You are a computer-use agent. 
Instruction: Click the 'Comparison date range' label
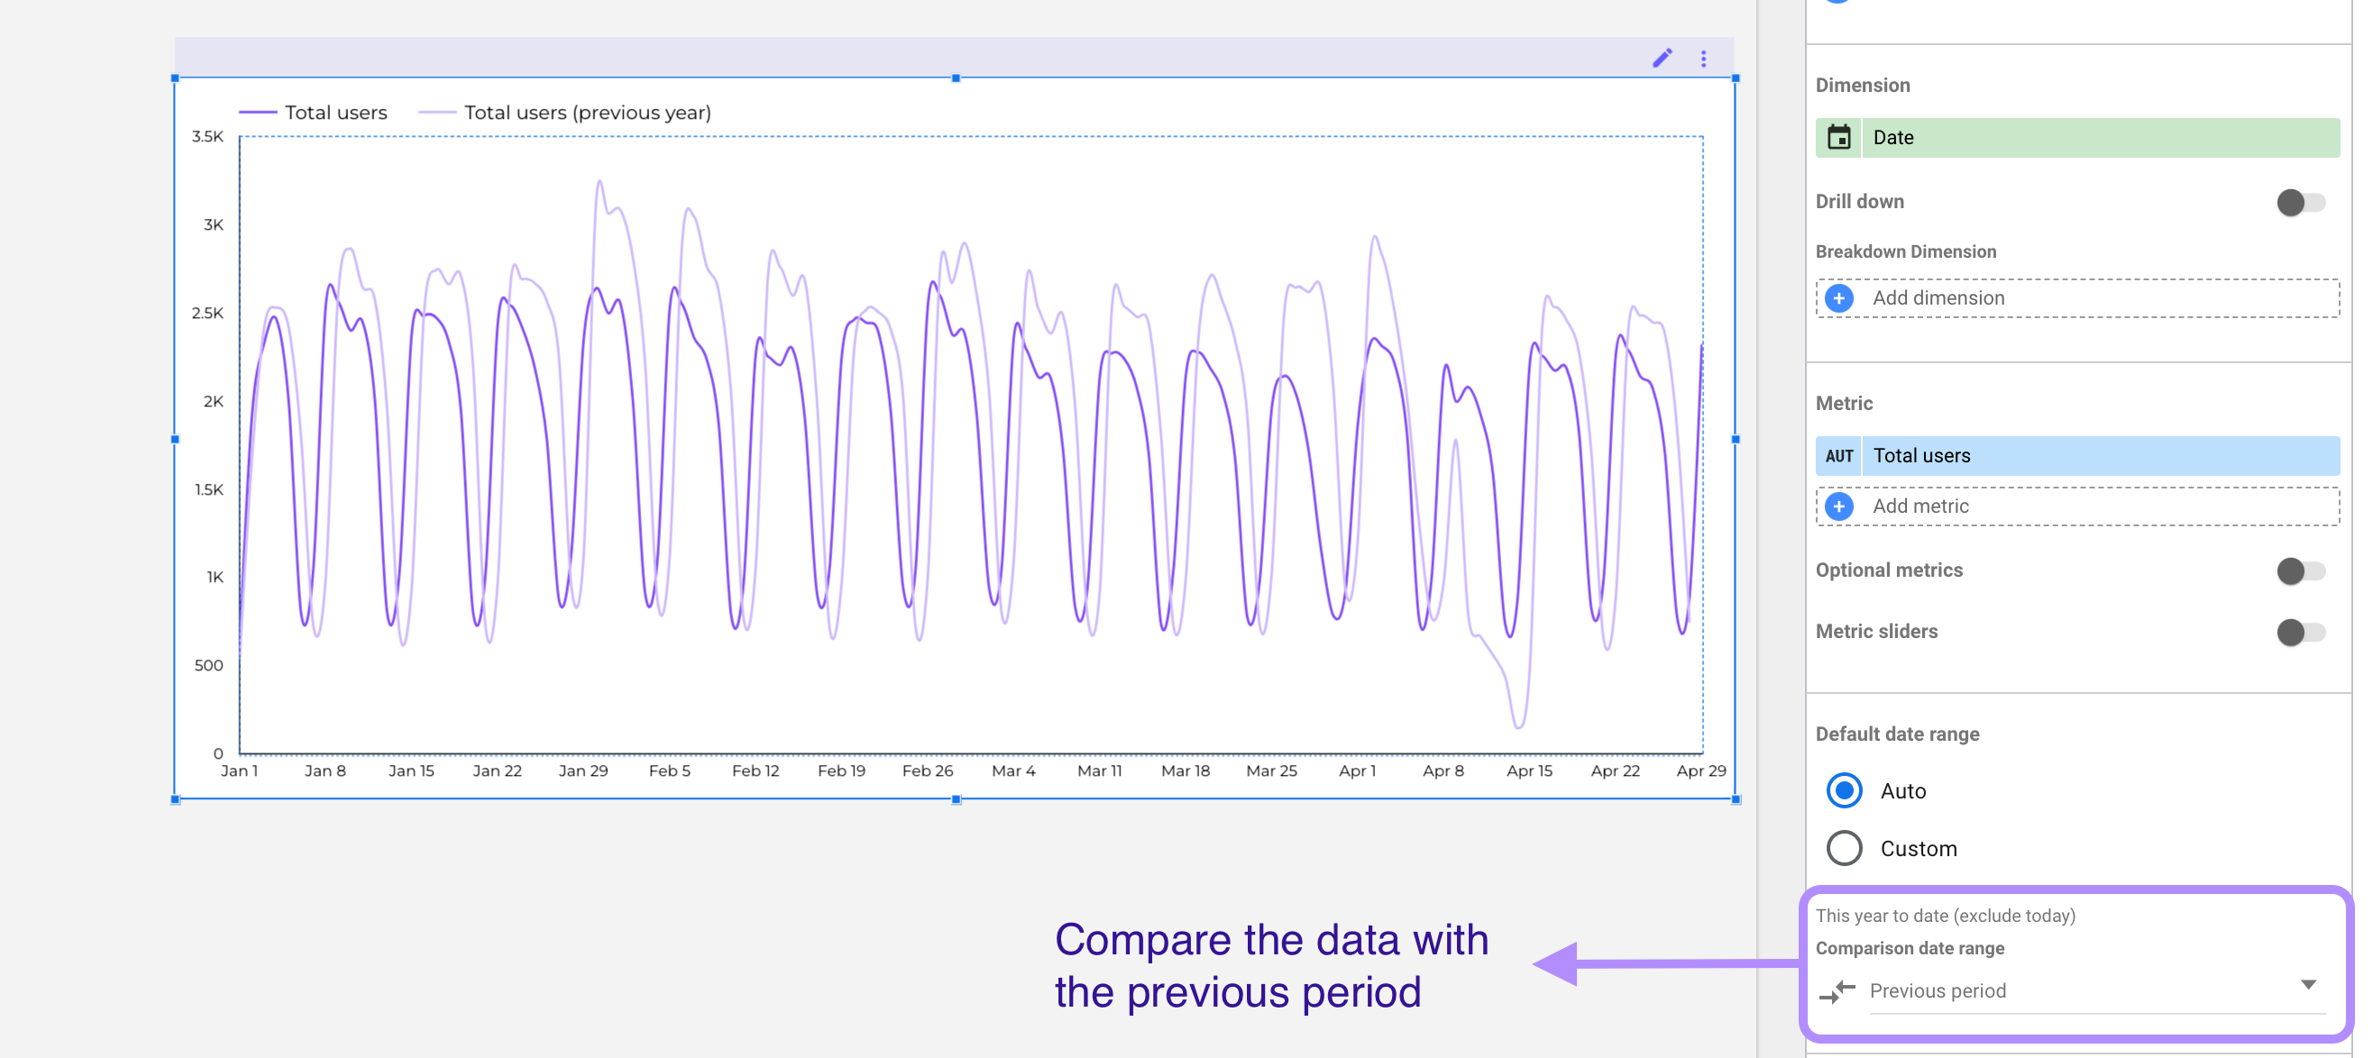[1910, 947]
